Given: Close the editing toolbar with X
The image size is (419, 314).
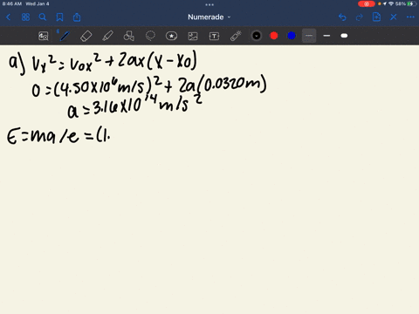Looking at the screenshot, I should coord(394,17).
